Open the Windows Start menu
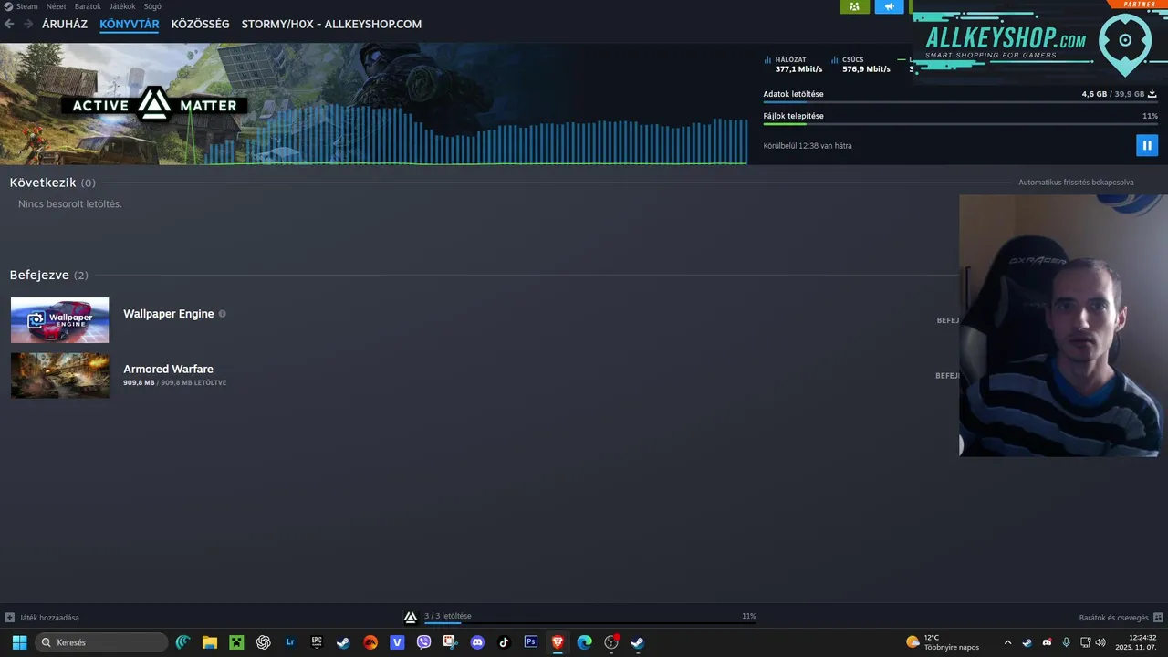Screen dimensions: 1168x657 [19, 642]
